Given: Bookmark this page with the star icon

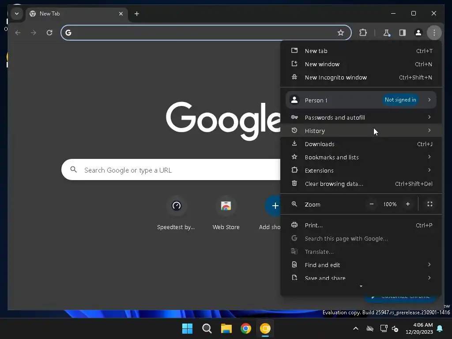Looking at the screenshot, I should click(341, 33).
